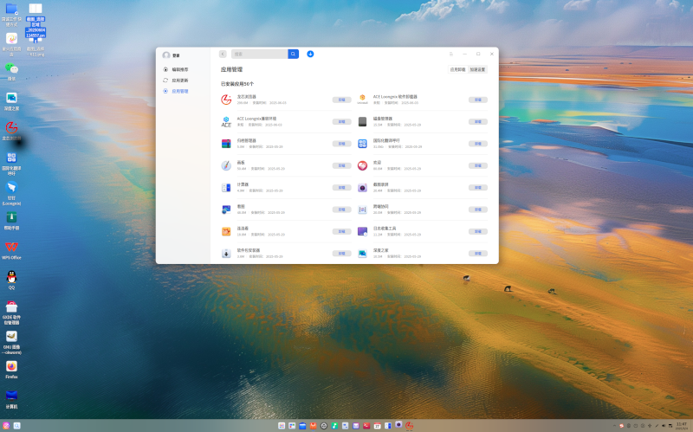This screenshot has height=432, width=693.
Task: Click the ACE uninstaller orange icon
Action: point(362,99)
